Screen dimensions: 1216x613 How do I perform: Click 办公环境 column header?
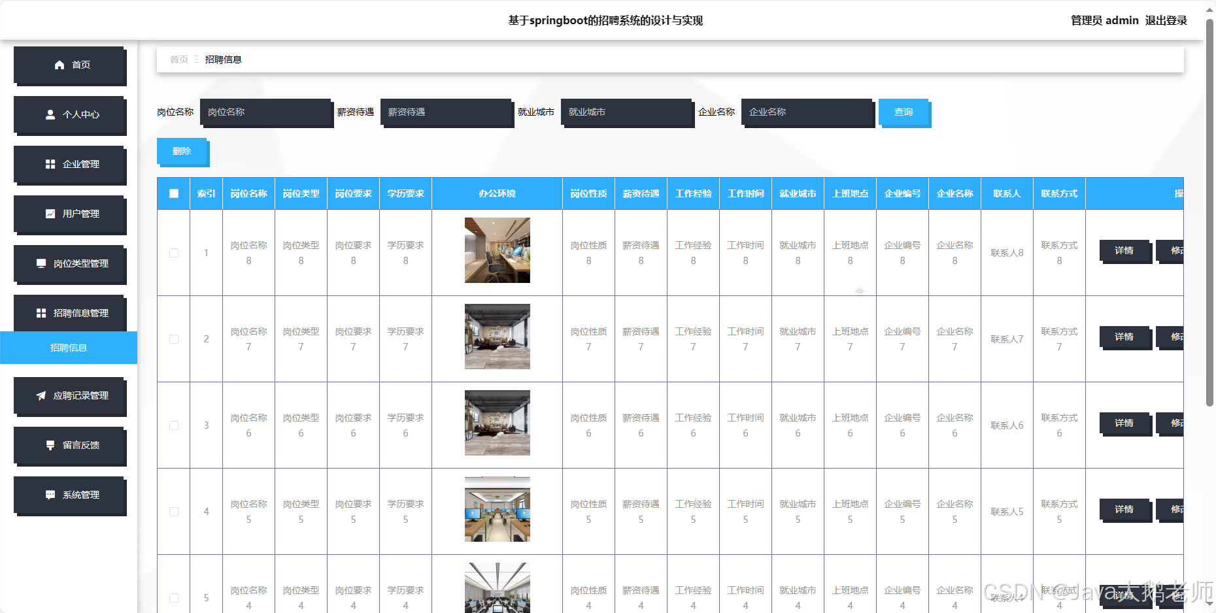tap(498, 193)
